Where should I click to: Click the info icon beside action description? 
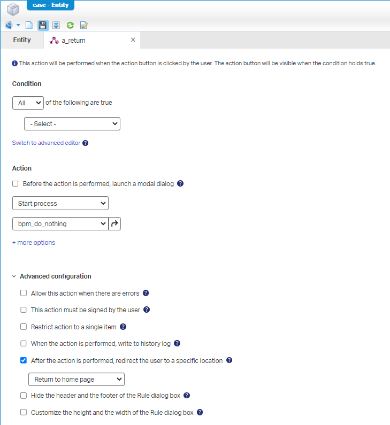(14, 64)
